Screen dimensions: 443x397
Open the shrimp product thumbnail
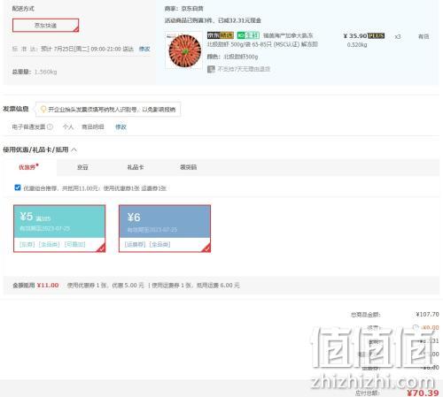pyautogui.click(x=184, y=50)
